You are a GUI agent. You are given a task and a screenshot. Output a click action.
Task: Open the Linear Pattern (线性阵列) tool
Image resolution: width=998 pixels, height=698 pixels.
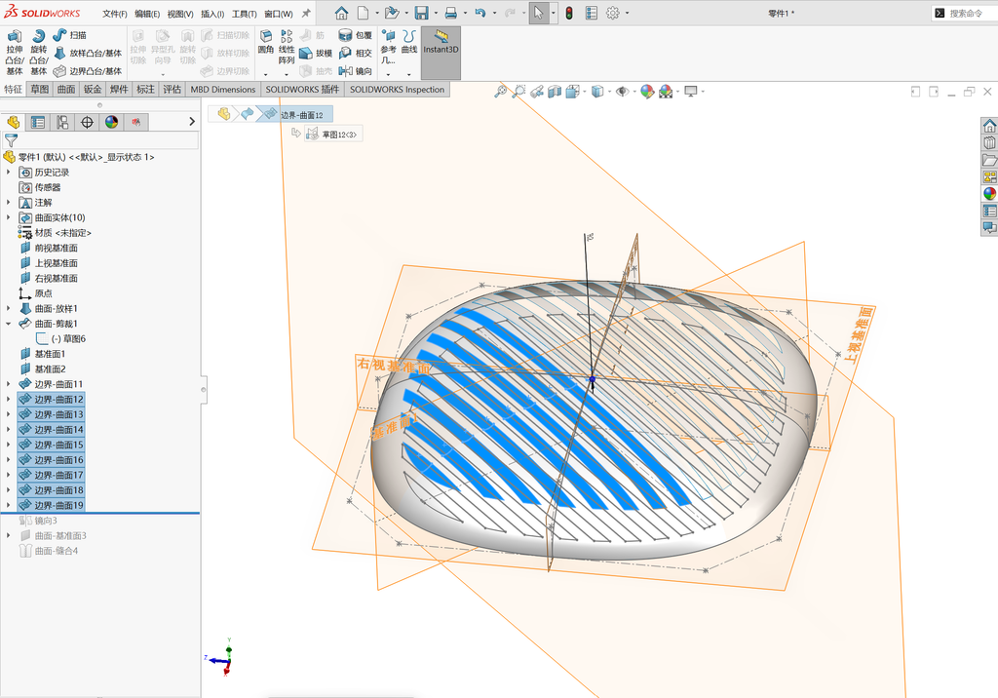(x=287, y=47)
